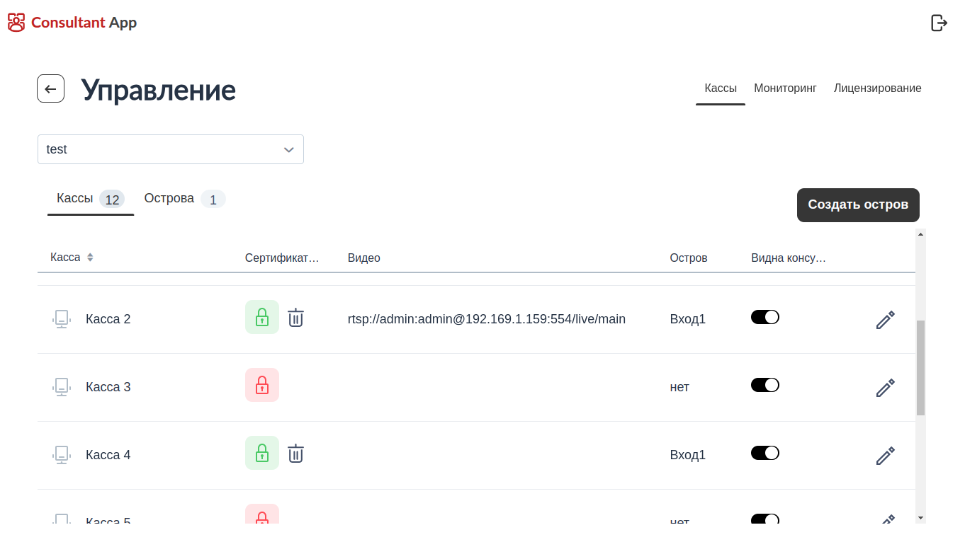
Task: Open edit pencil for Касса 4
Action: pyautogui.click(x=885, y=456)
